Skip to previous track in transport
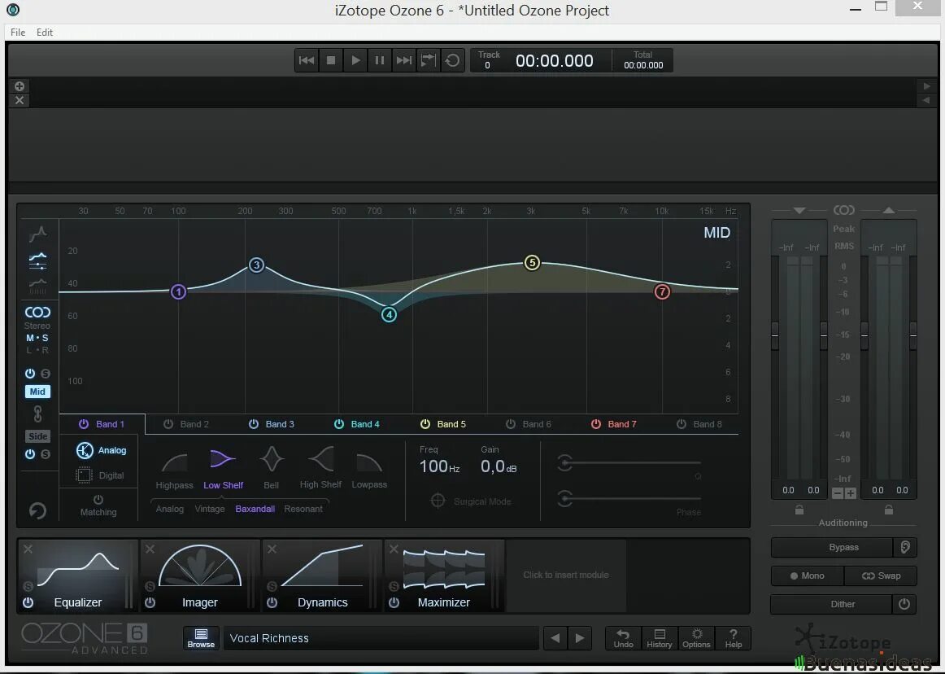Screen dimensions: 945x674 (307, 60)
